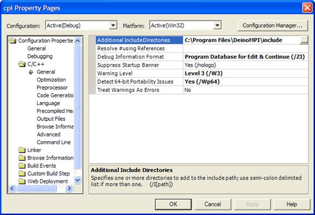Select the Build Events tree node
315x215 pixels.
[x=42, y=166]
